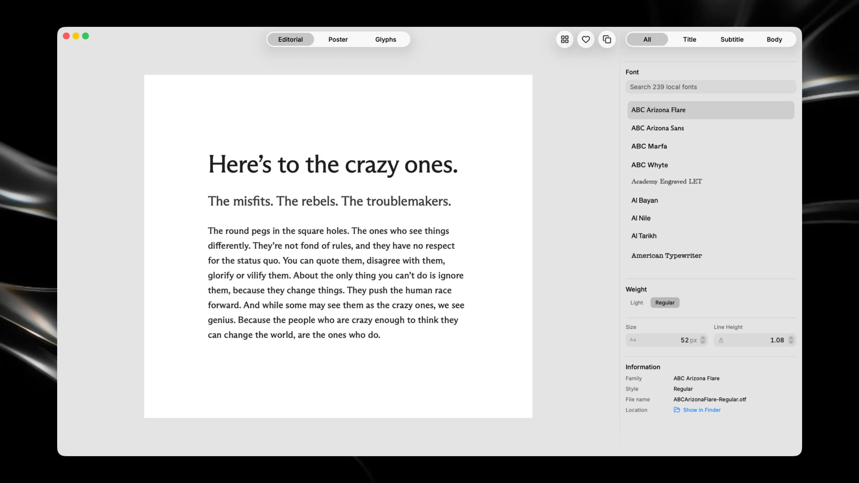Viewport: 859px width, 483px height.
Task: Select ABC Marfa font
Action: coord(711,146)
